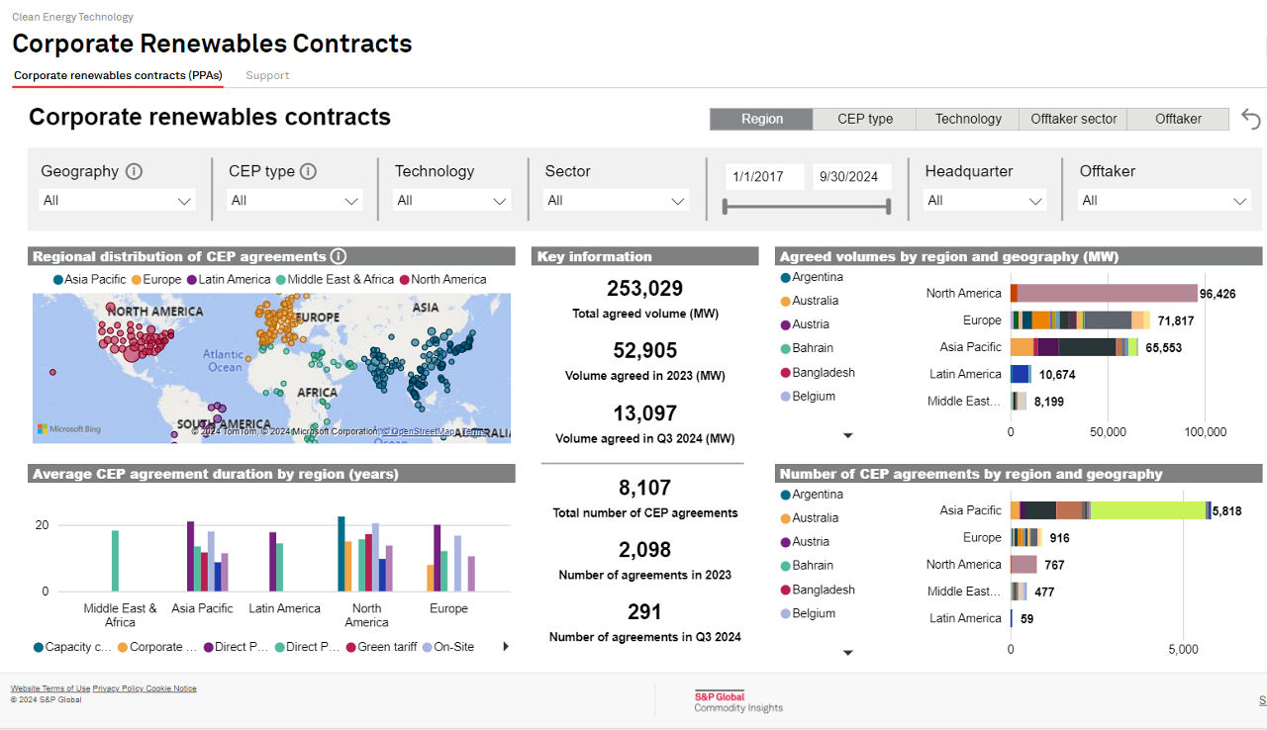The height and width of the screenshot is (730, 1267).
Task: Open the CEP type filter dropdown
Action: 295,201
